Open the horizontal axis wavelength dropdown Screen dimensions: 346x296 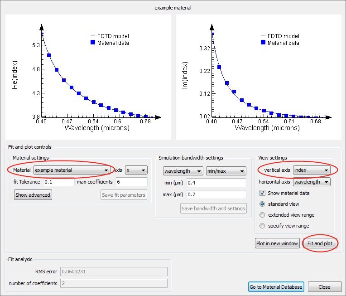click(312, 182)
